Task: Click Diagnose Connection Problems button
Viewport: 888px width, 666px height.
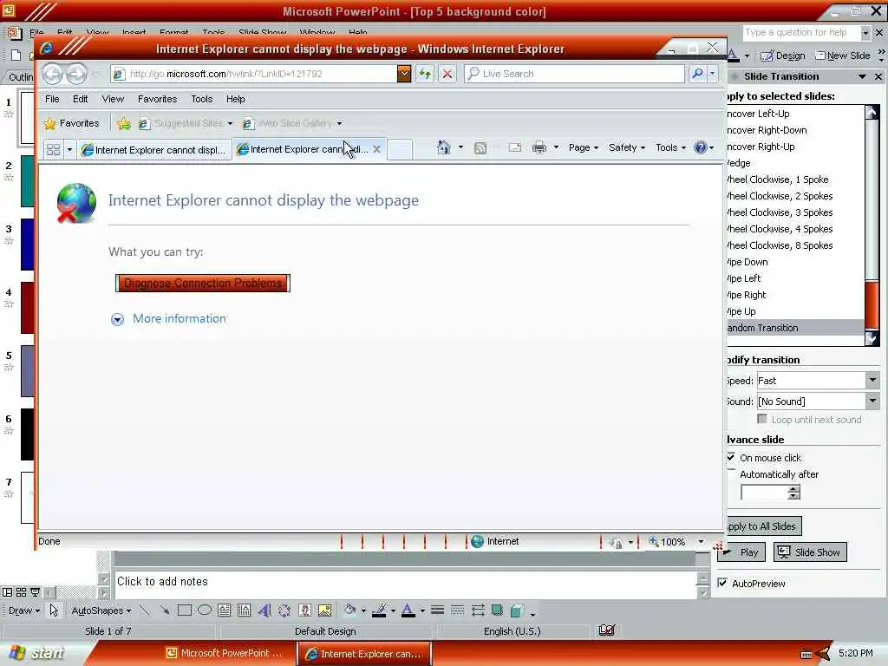Action: 203,284
